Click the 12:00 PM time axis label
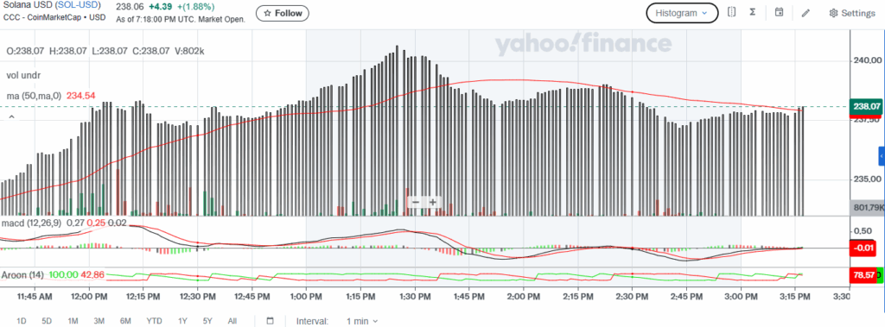This screenshot has height=327, width=885. point(90,296)
